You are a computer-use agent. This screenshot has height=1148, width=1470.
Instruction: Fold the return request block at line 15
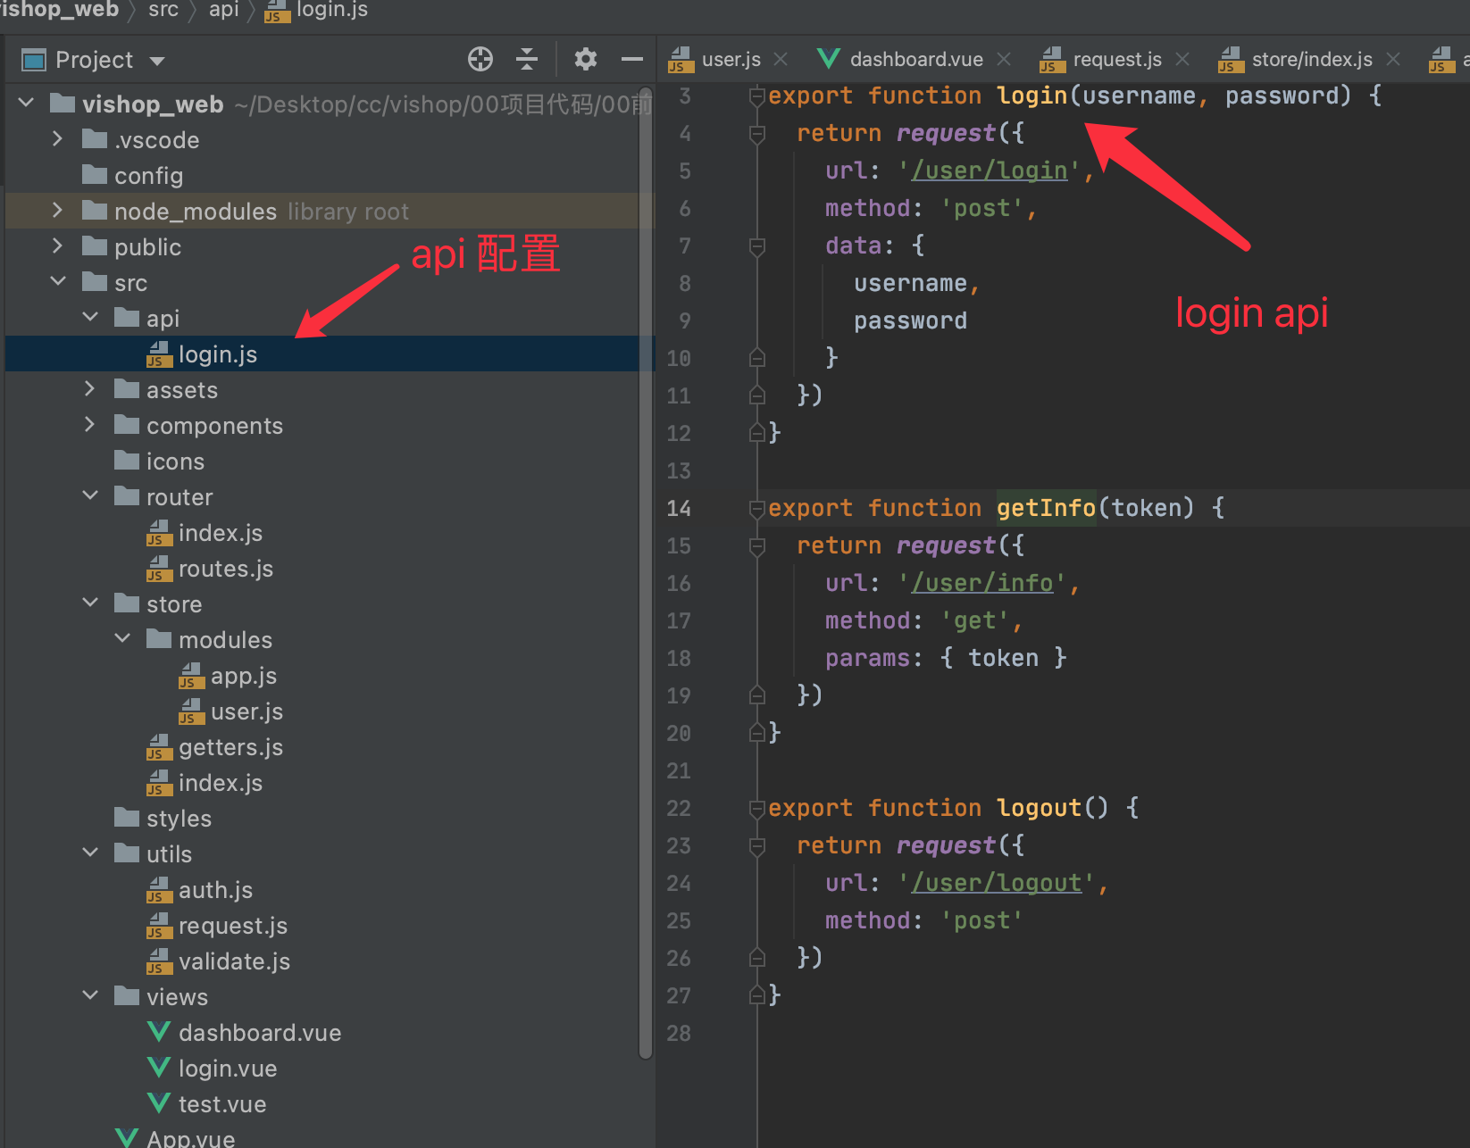pyautogui.click(x=757, y=545)
